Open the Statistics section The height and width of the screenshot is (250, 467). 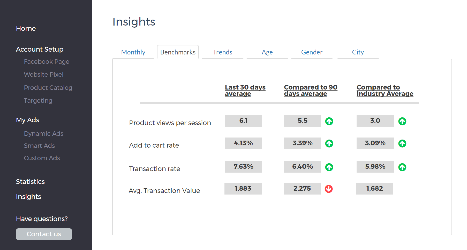pyautogui.click(x=30, y=182)
